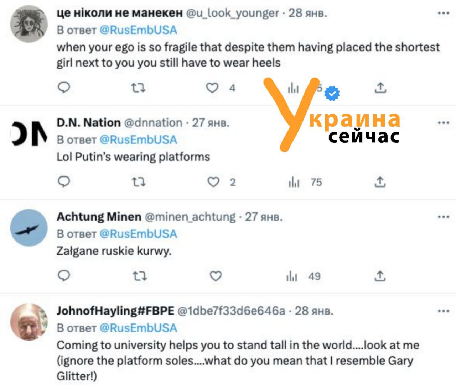Retweet the Achtung Minen tweet
This screenshot has height=385, width=456.
[139, 276]
